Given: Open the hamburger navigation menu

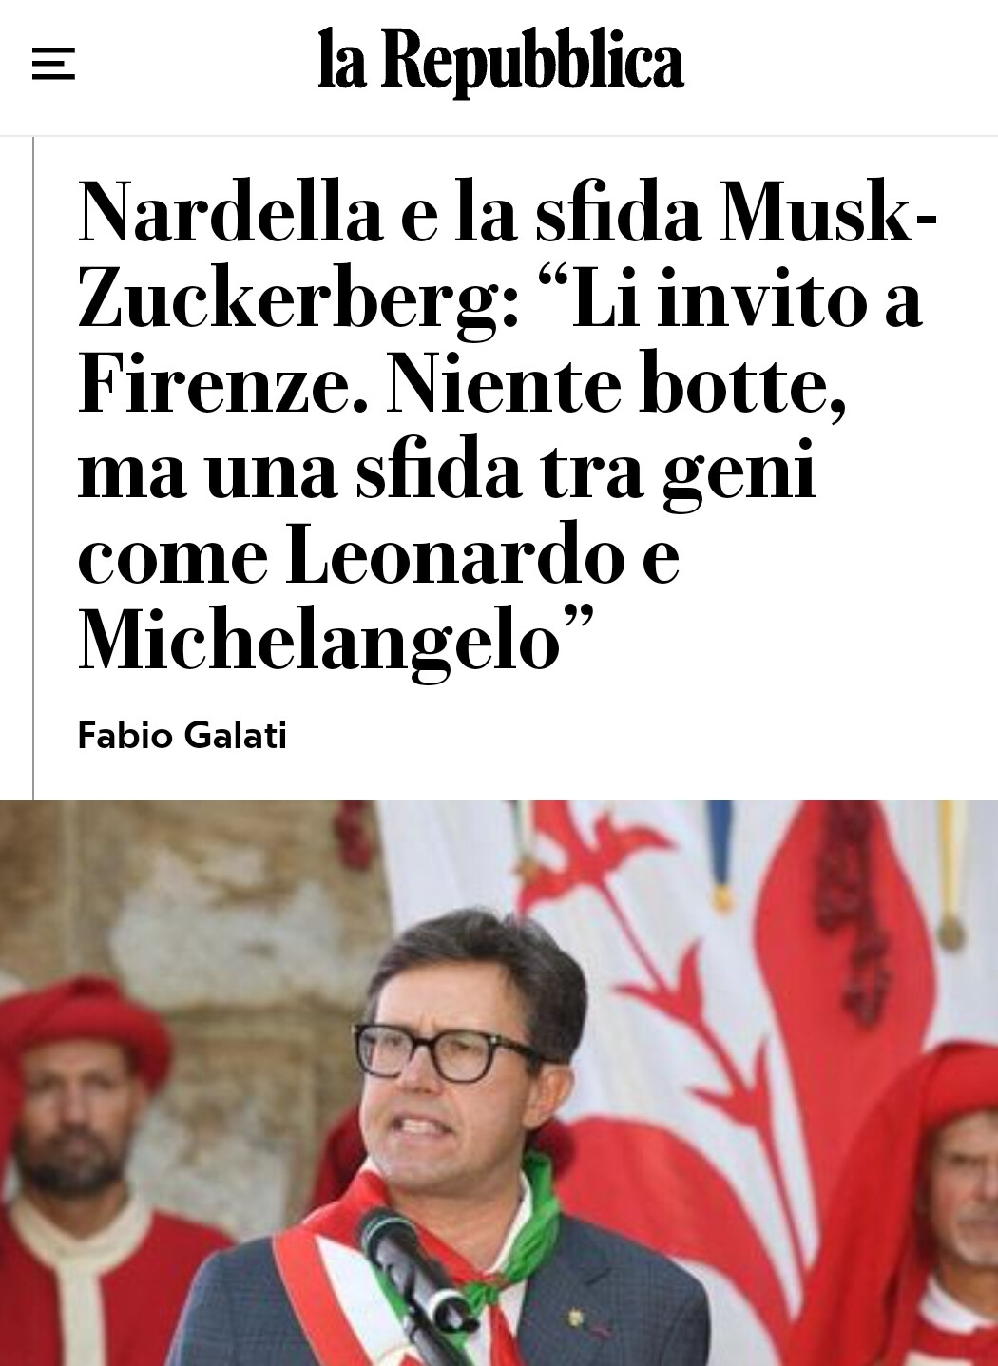Looking at the screenshot, I should coord(53,65).
